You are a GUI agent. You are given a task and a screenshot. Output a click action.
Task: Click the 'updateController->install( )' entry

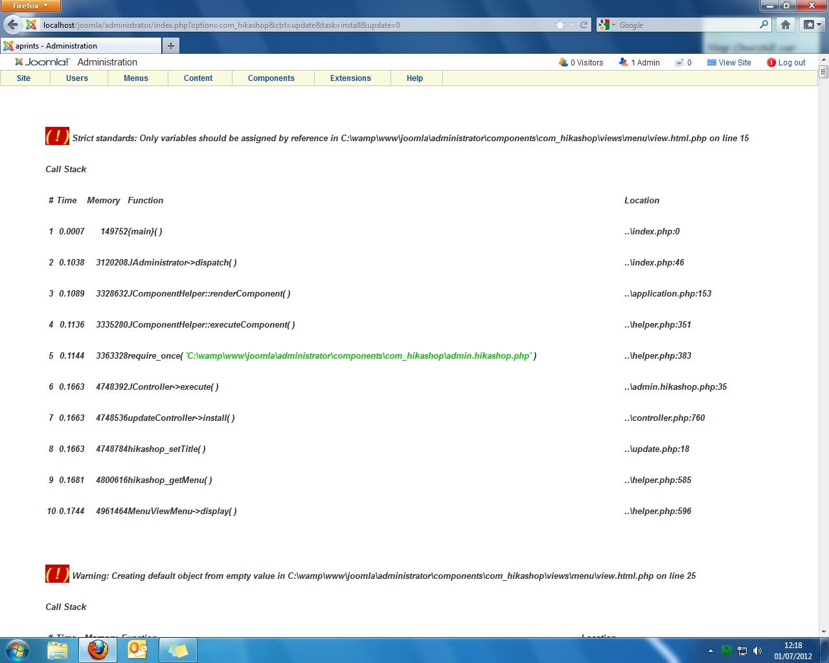(181, 418)
